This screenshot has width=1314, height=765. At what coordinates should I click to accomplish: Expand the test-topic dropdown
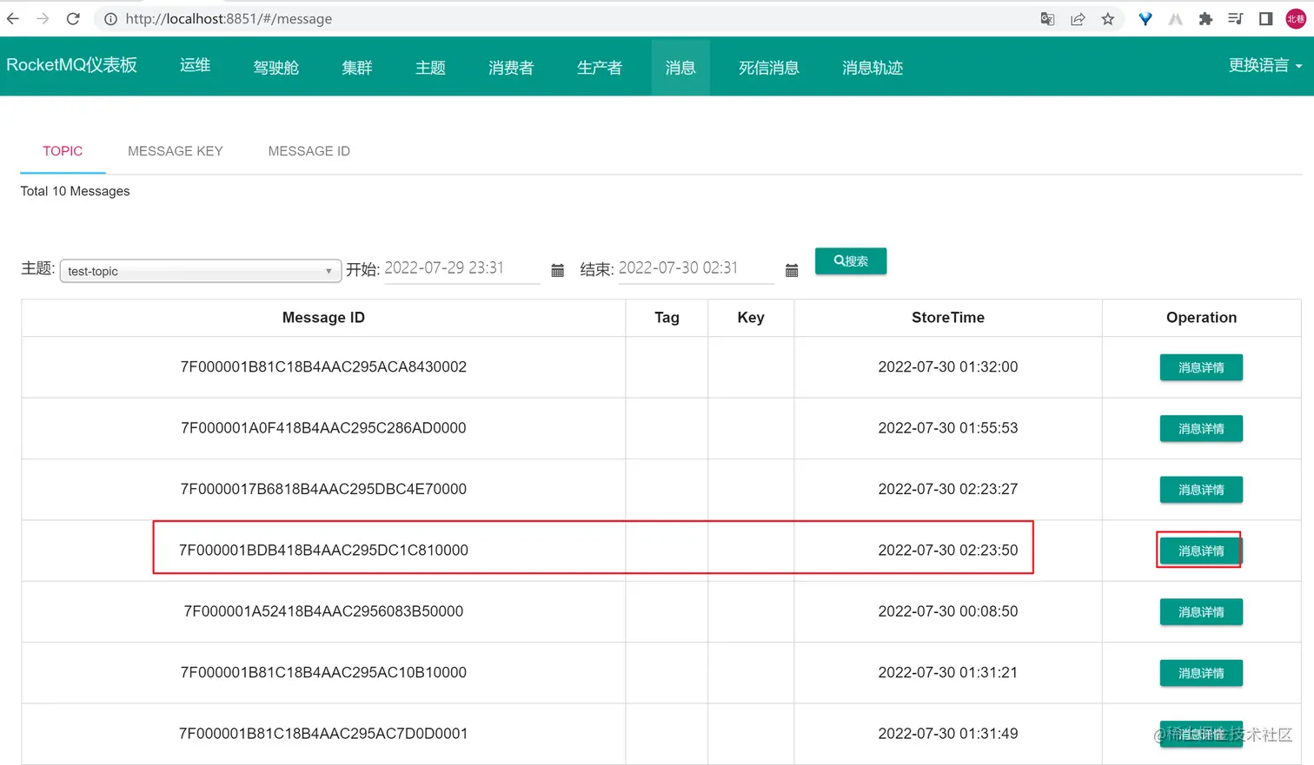200,271
